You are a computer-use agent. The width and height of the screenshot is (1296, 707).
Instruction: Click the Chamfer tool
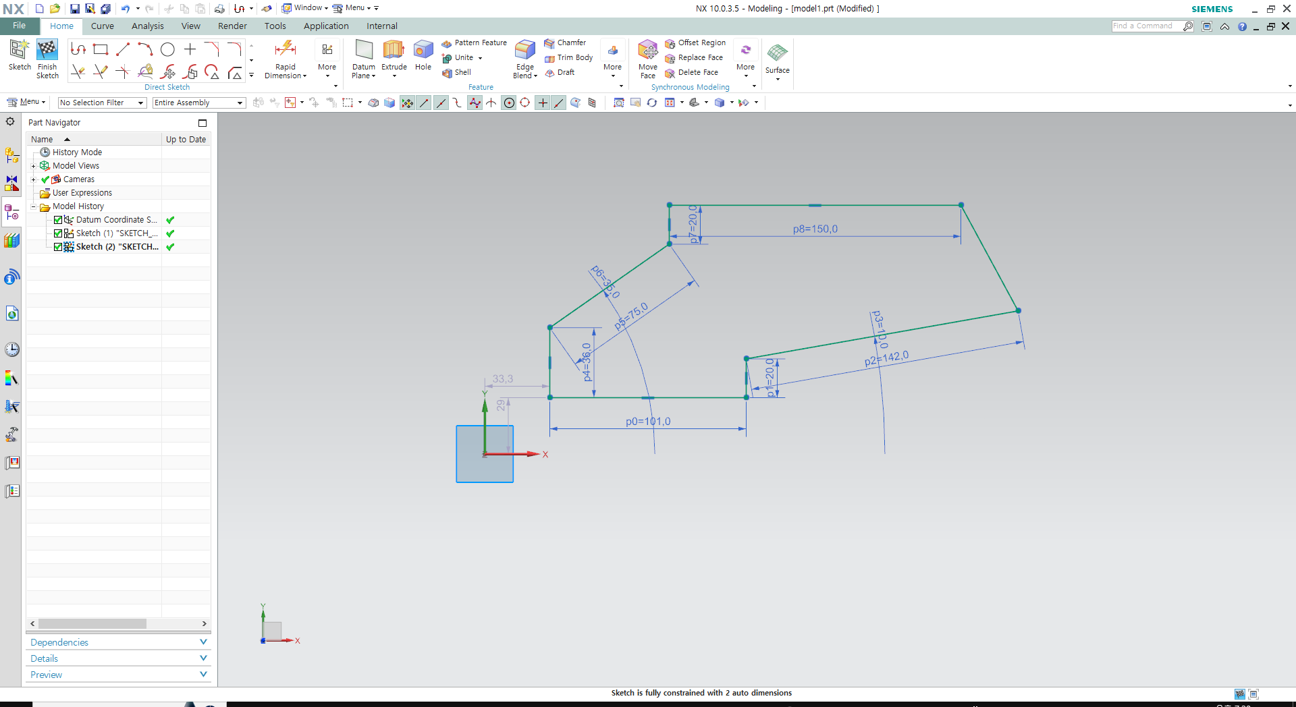tap(565, 43)
